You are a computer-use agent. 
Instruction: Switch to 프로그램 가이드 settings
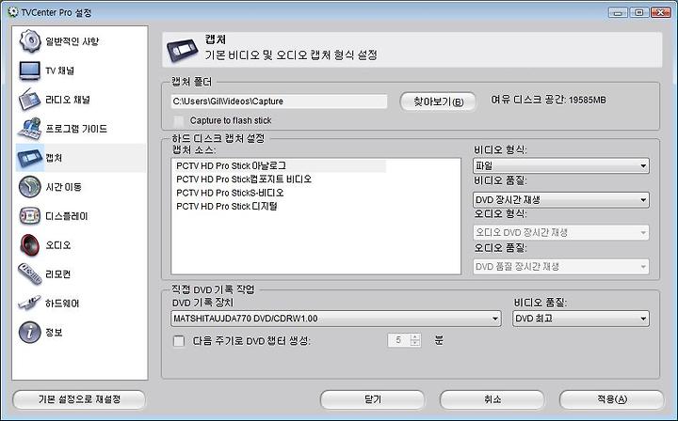(x=76, y=129)
